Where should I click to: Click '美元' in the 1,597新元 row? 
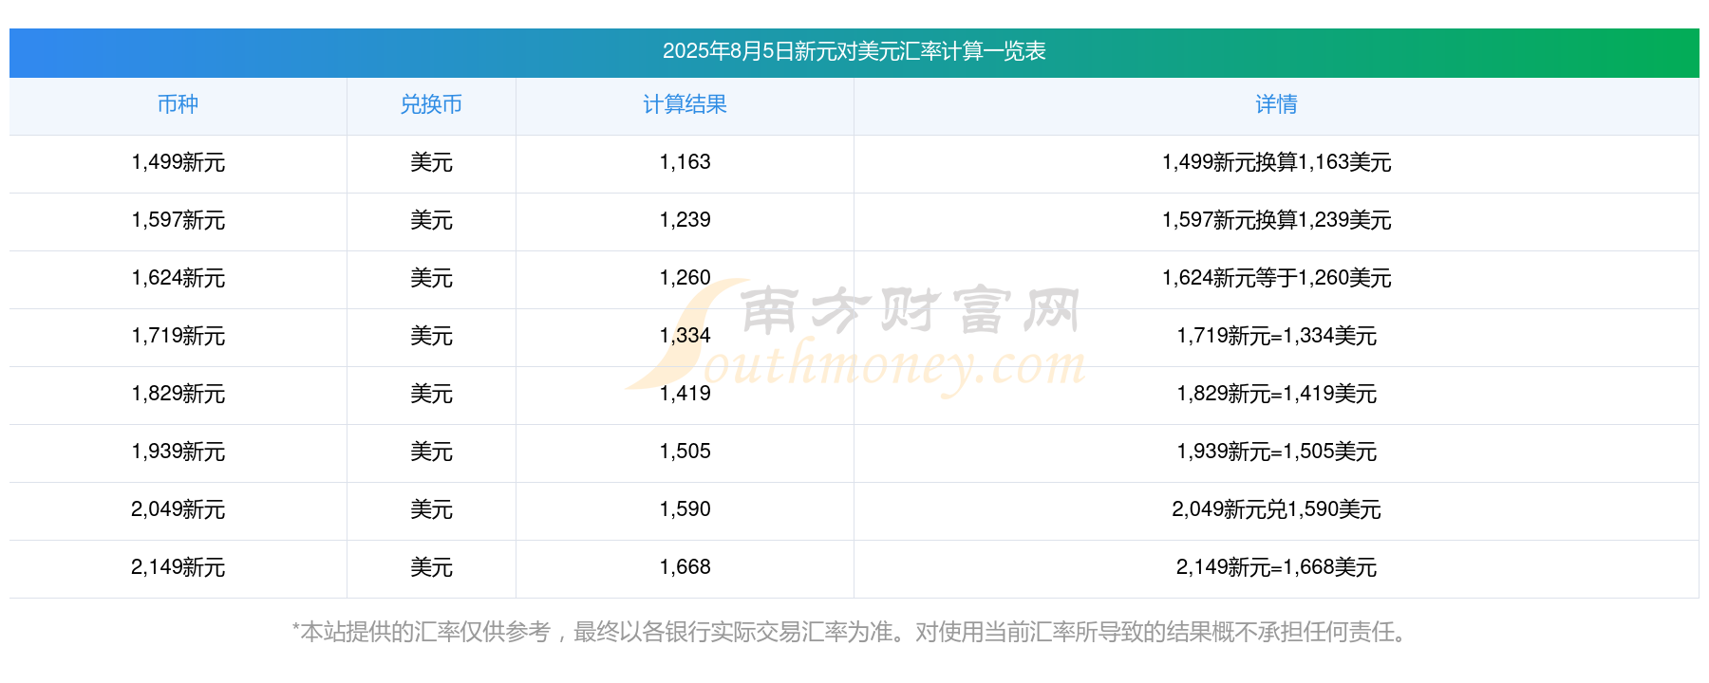[431, 221]
